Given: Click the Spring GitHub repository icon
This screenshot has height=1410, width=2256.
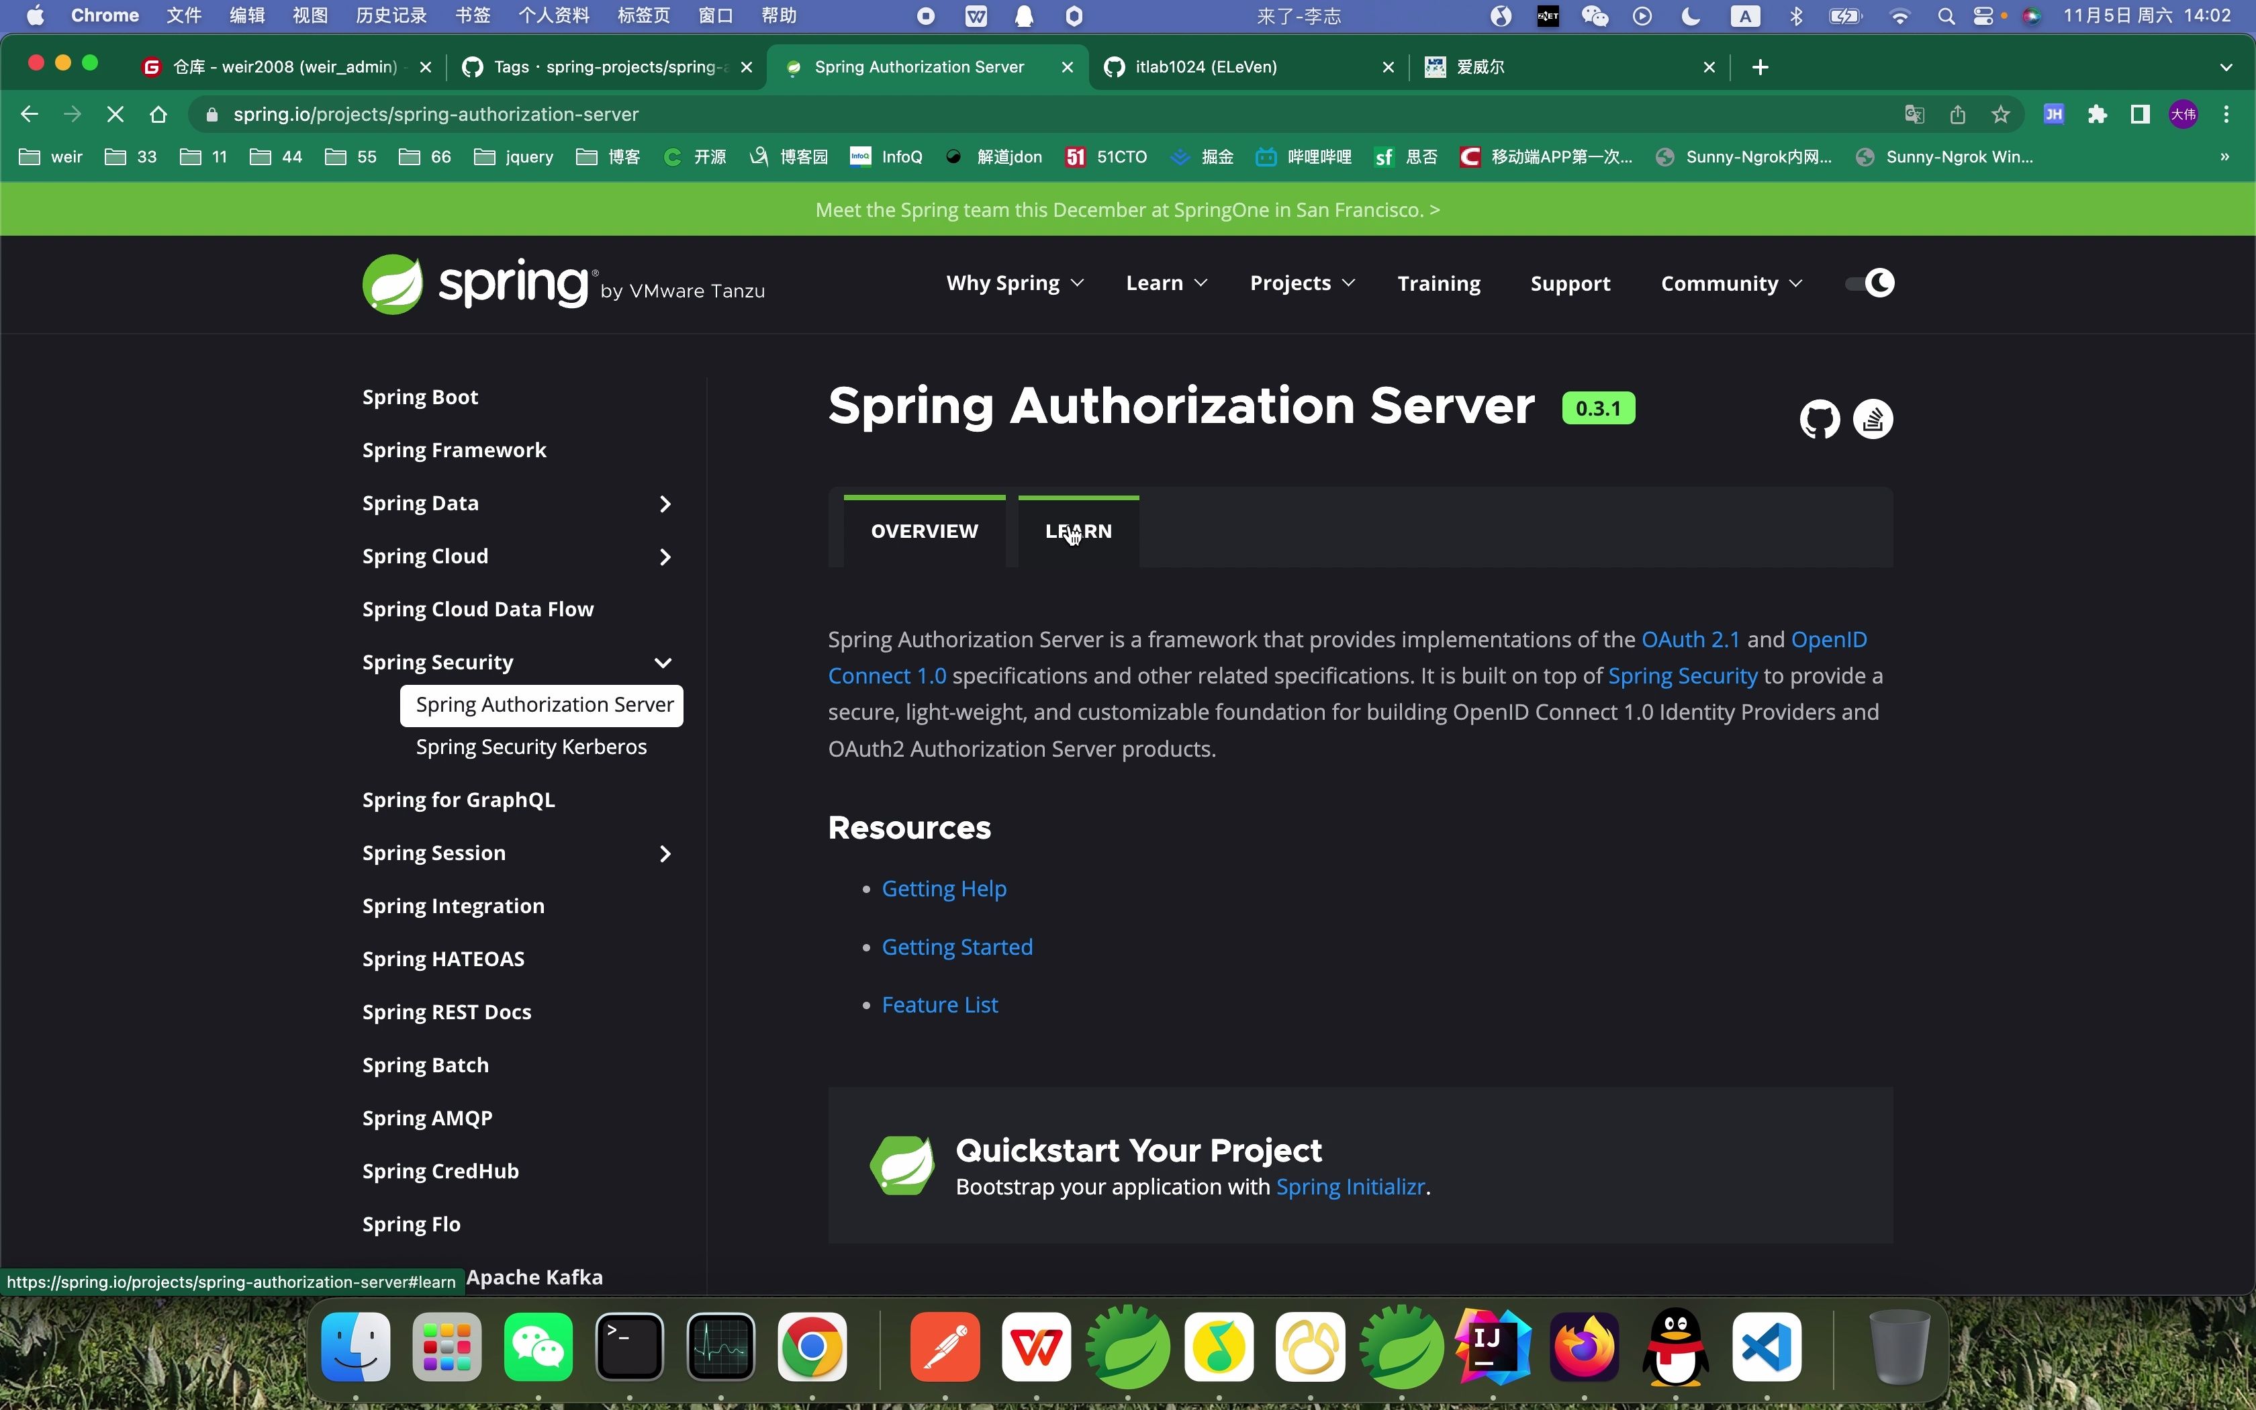Looking at the screenshot, I should coord(1819,419).
